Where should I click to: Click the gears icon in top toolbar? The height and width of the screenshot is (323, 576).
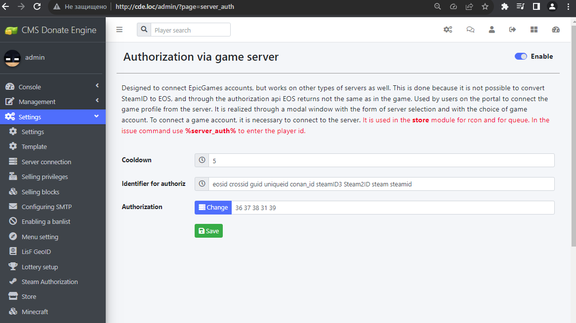point(448,30)
